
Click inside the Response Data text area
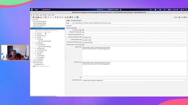[x=135, y=69]
